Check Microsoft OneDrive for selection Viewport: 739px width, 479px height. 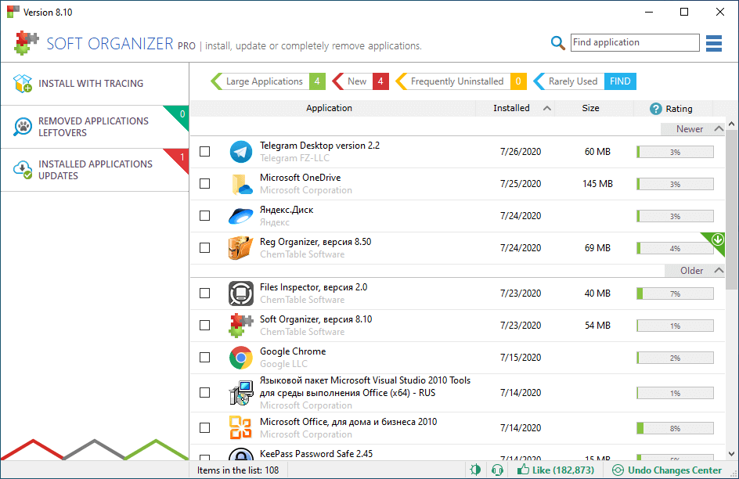click(x=205, y=184)
